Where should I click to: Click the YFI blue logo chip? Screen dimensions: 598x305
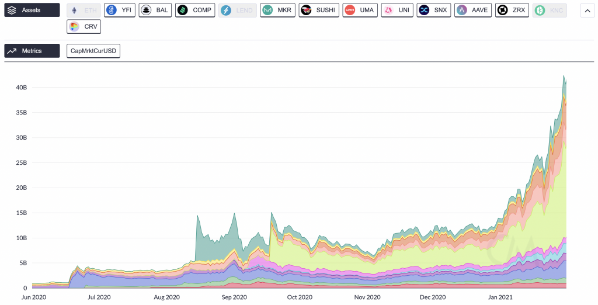click(x=119, y=11)
